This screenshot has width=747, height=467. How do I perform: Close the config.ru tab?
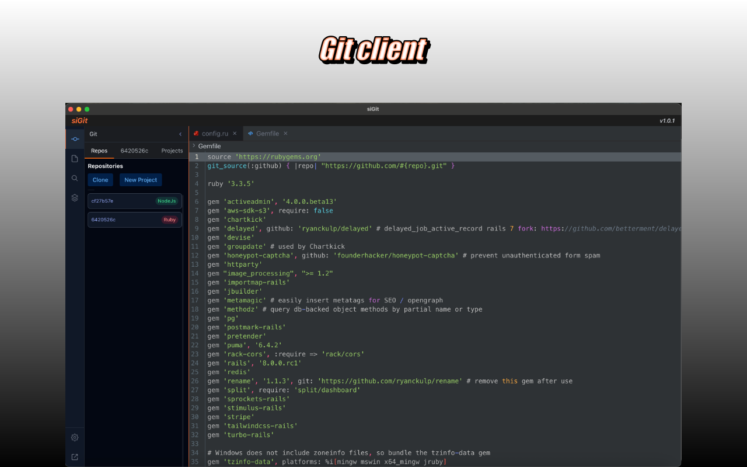[x=235, y=134]
